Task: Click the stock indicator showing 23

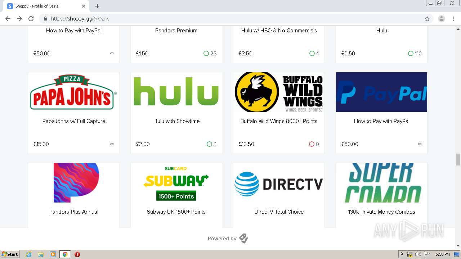Action: [210, 54]
